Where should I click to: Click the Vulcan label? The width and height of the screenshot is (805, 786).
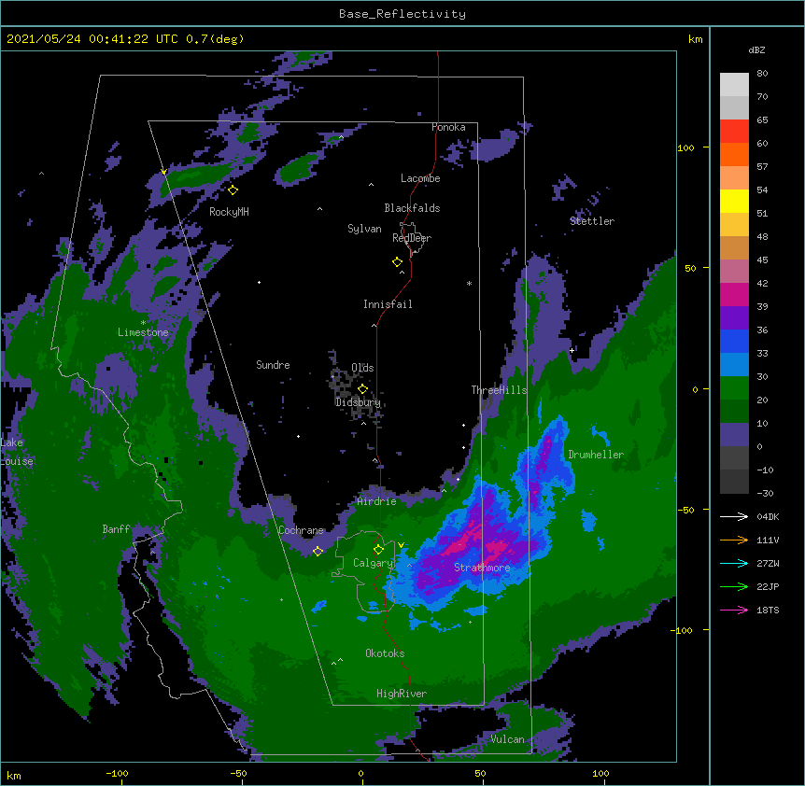(507, 739)
